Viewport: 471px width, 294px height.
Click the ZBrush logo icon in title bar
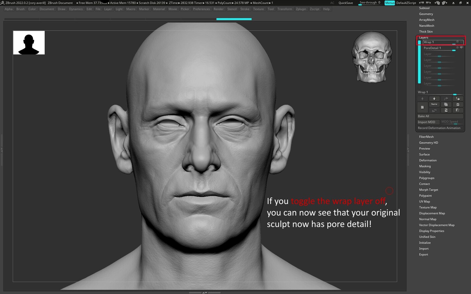[x=2, y=3]
